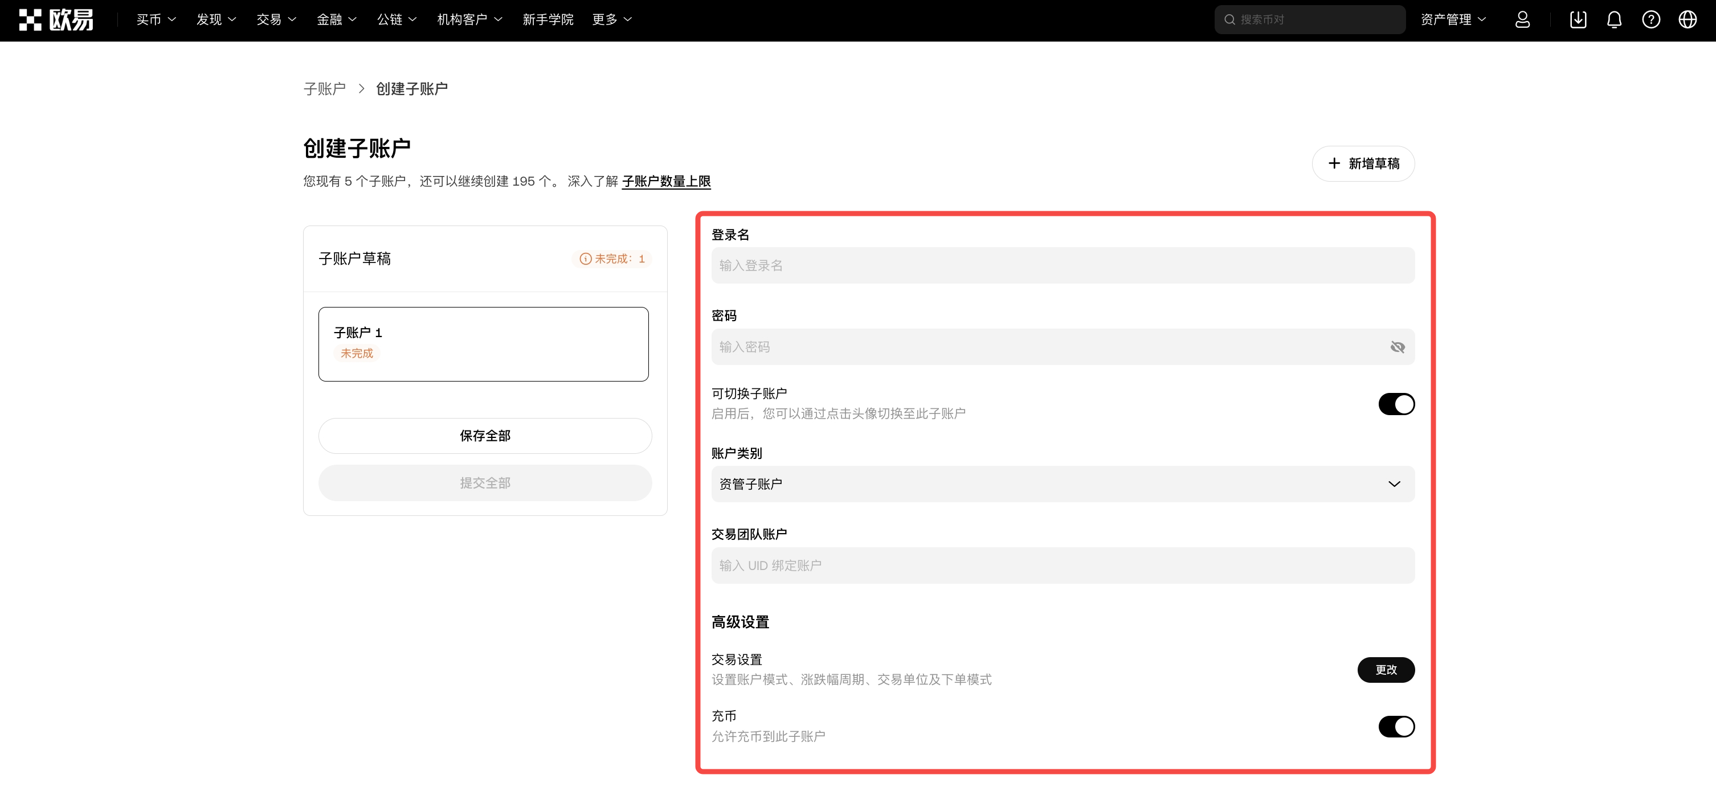The height and width of the screenshot is (787, 1716).
Task: Click the 输入登录名 input field
Action: 1063,266
